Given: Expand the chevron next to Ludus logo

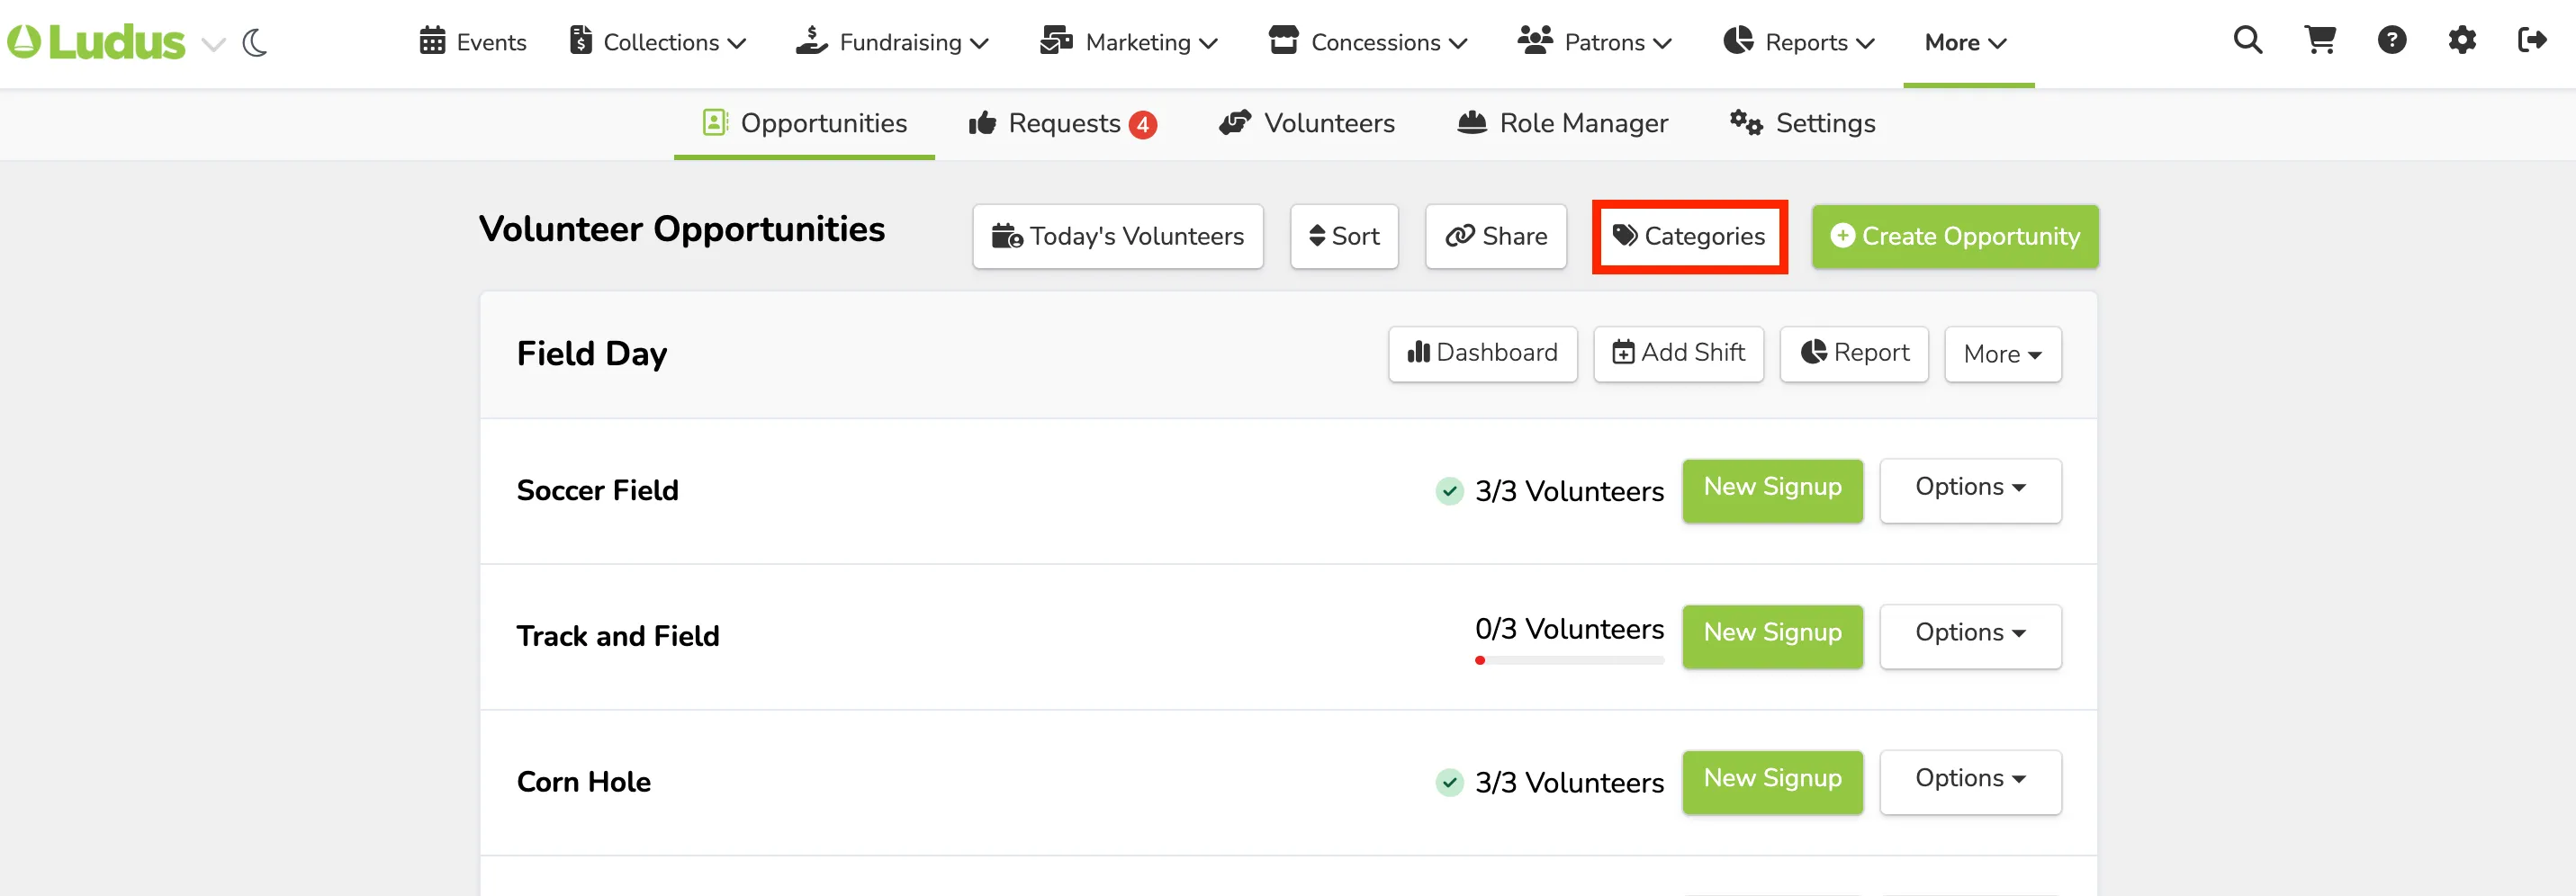Looking at the screenshot, I should coord(213,44).
